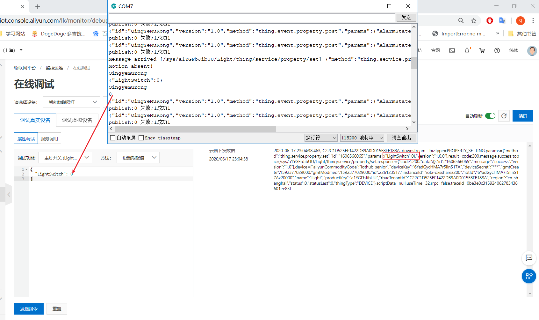Click the 重置 button
This screenshot has width=539, height=320.
click(57, 309)
